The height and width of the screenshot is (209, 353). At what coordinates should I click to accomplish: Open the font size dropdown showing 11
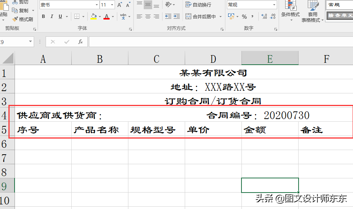tap(112, 5)
